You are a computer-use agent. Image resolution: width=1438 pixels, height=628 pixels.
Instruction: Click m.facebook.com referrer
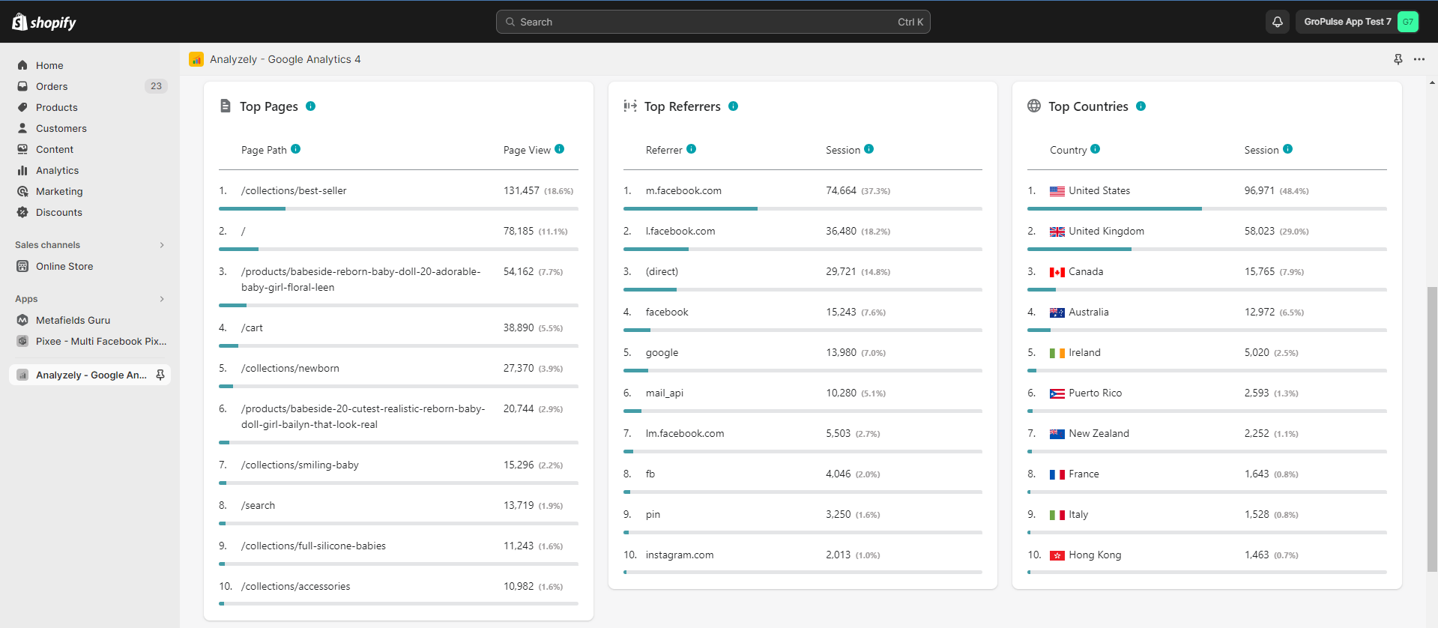pos(683,191)
